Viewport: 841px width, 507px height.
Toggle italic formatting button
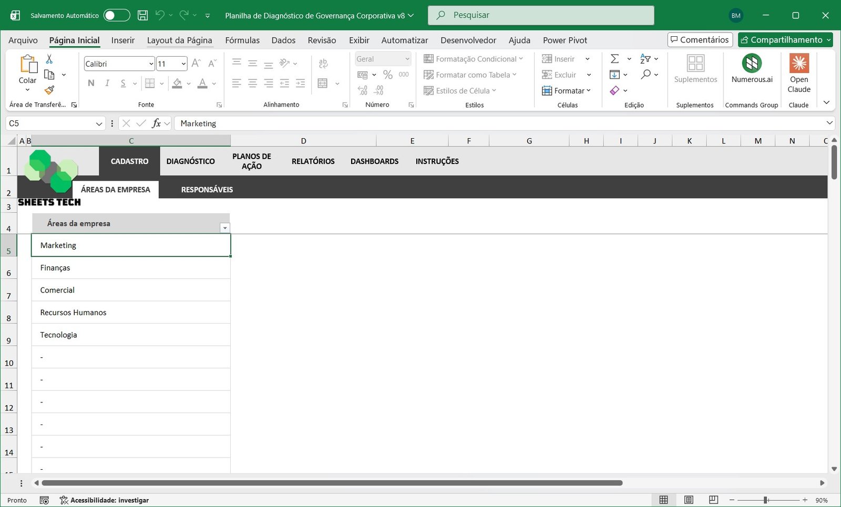(107, 83)
